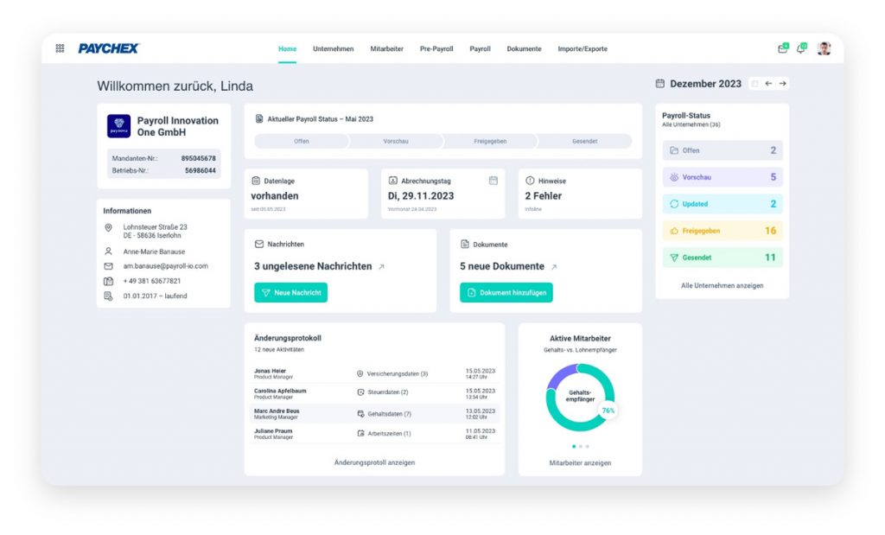Go to next month with right arrow
Image resolution: width=885 pixels, height=535 pixels.
(782, 84)
